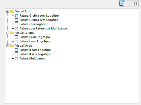The width and height of the screenshot is (141, 105).
Task: Click the minus collapse-all button
Action: [129, 3]
